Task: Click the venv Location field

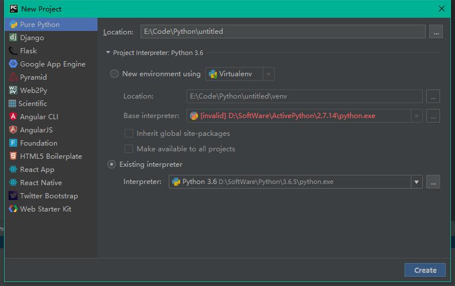Action: coord(305,96)
